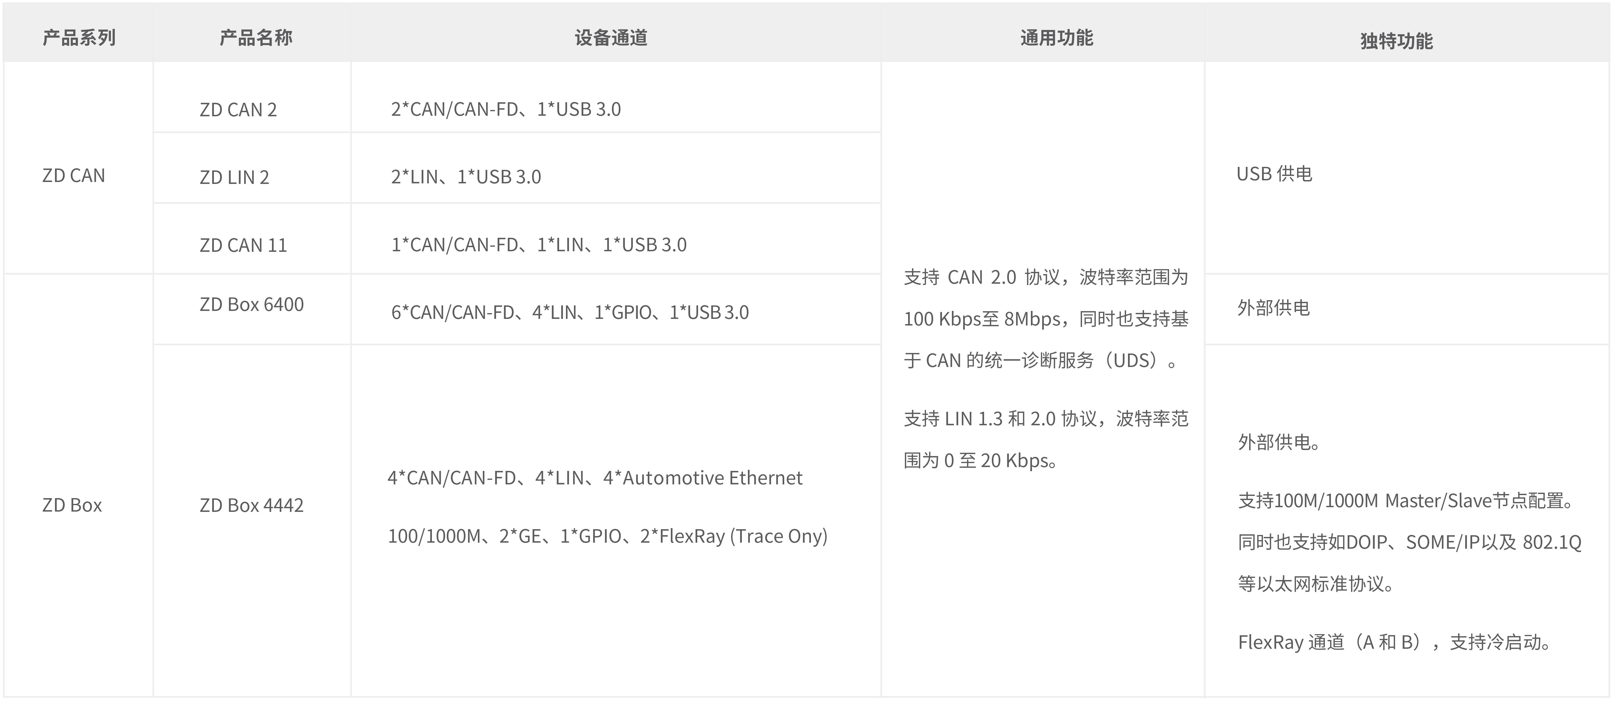Select the 2*LIN、1*USB 3.0 channel text
This screenshot has height=701, width=1615.
coord(466,177)
